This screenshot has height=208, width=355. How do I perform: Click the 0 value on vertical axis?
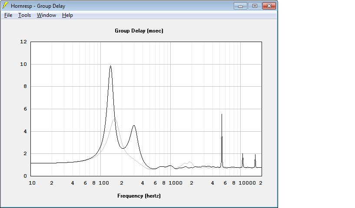point(25,176)
